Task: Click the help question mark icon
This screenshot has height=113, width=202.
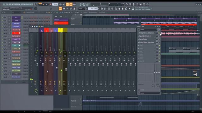Action: (x=137, y=4)
